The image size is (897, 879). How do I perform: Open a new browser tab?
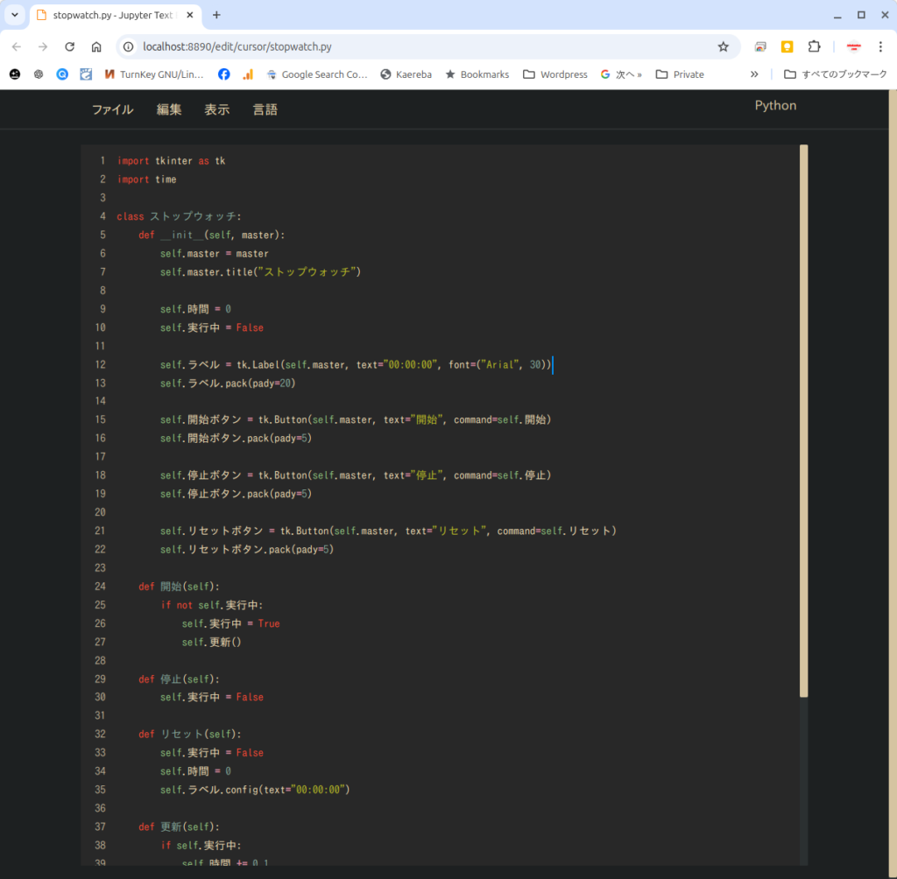point(216,15)
